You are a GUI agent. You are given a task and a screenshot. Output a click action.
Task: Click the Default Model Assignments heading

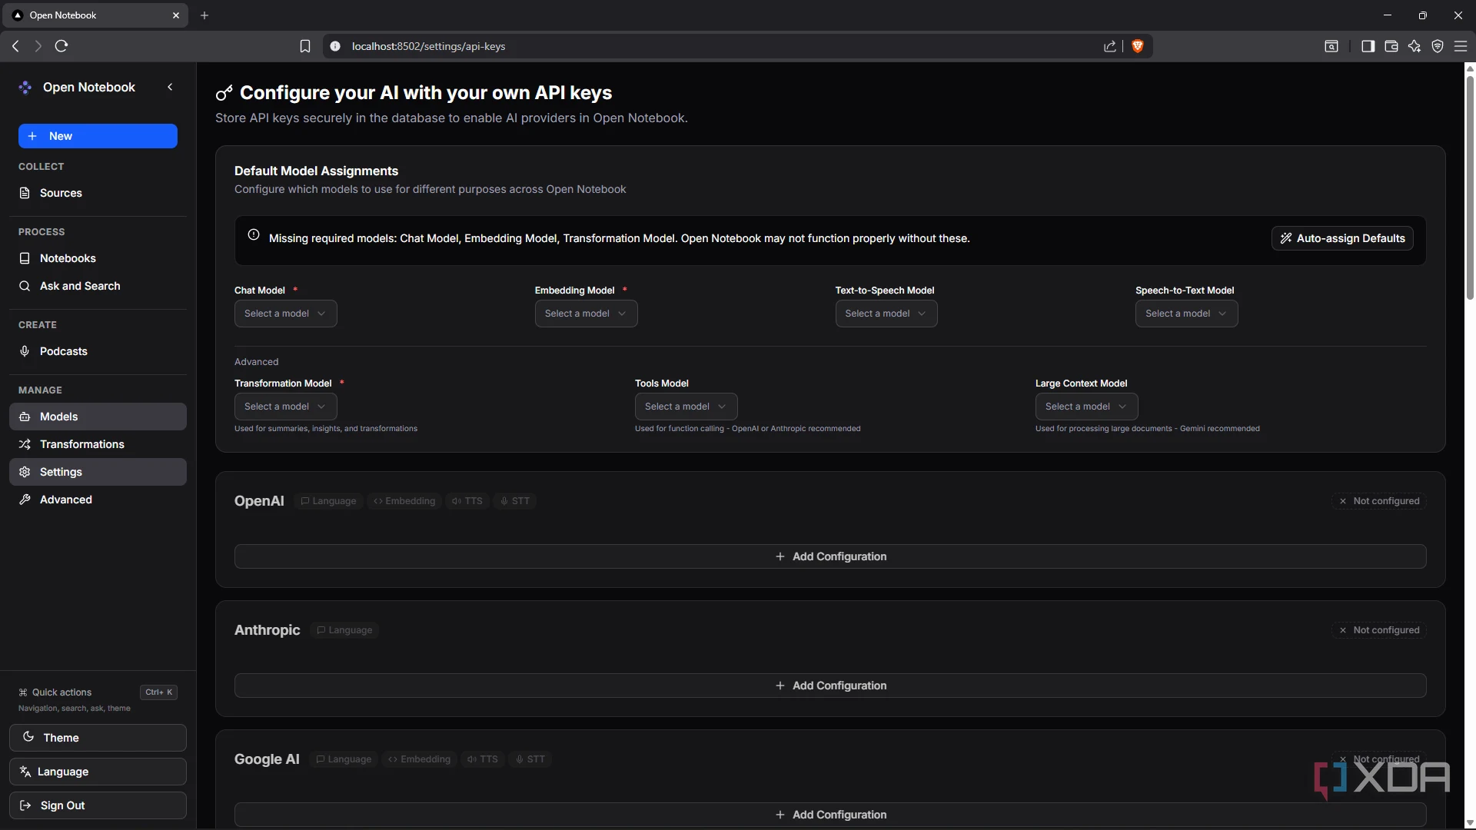click(316, 171)
